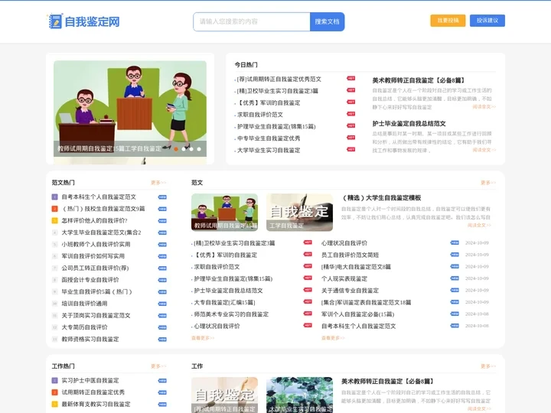
Task: Click NEW badge beside 面授会计专业自我评价
Action: 162,280
